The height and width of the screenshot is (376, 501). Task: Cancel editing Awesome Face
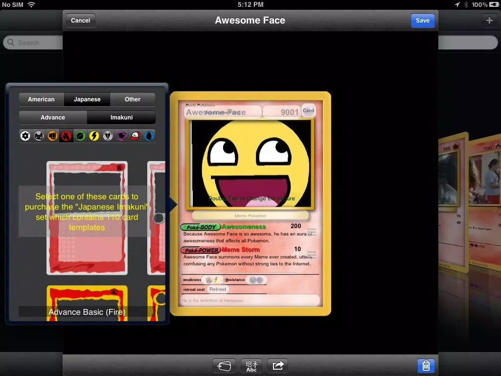click(81, 21)
